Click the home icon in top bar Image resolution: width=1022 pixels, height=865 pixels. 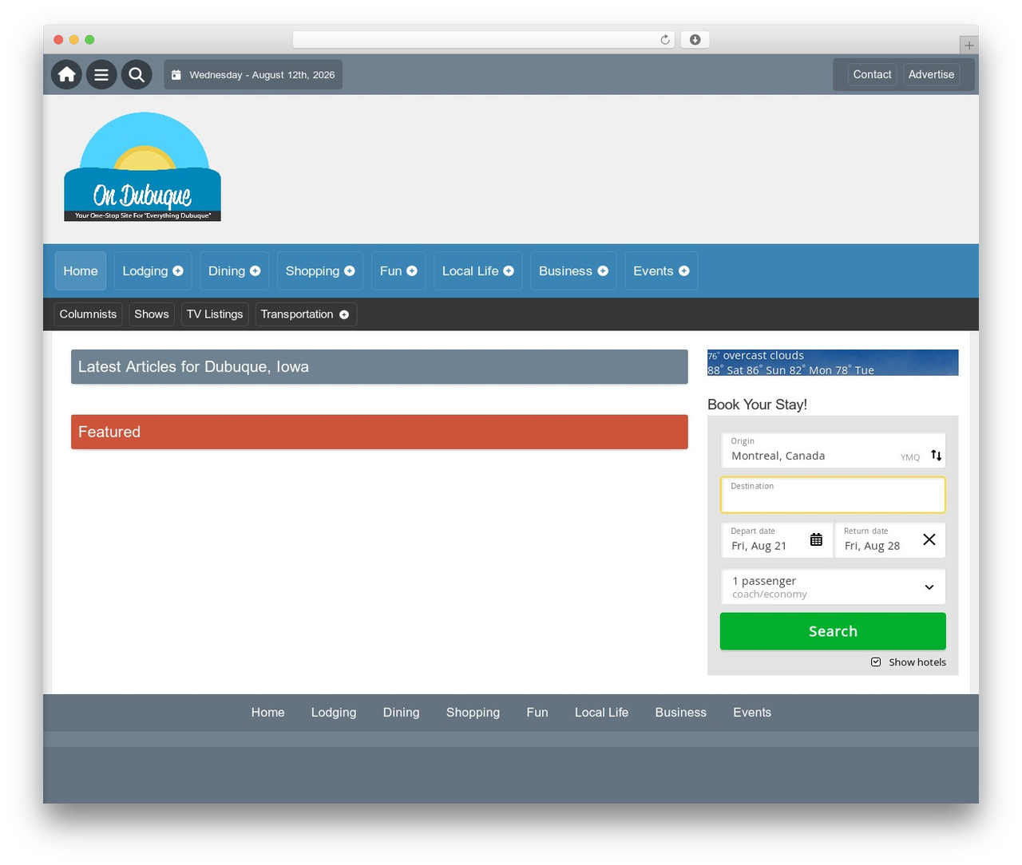click(x=67, y=74)
